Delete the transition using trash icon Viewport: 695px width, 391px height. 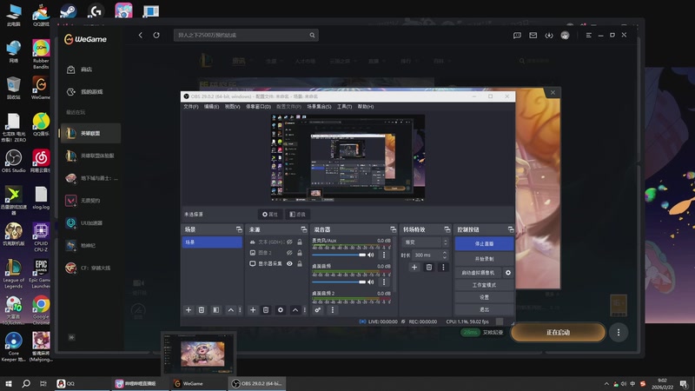[x=428, y=268]
